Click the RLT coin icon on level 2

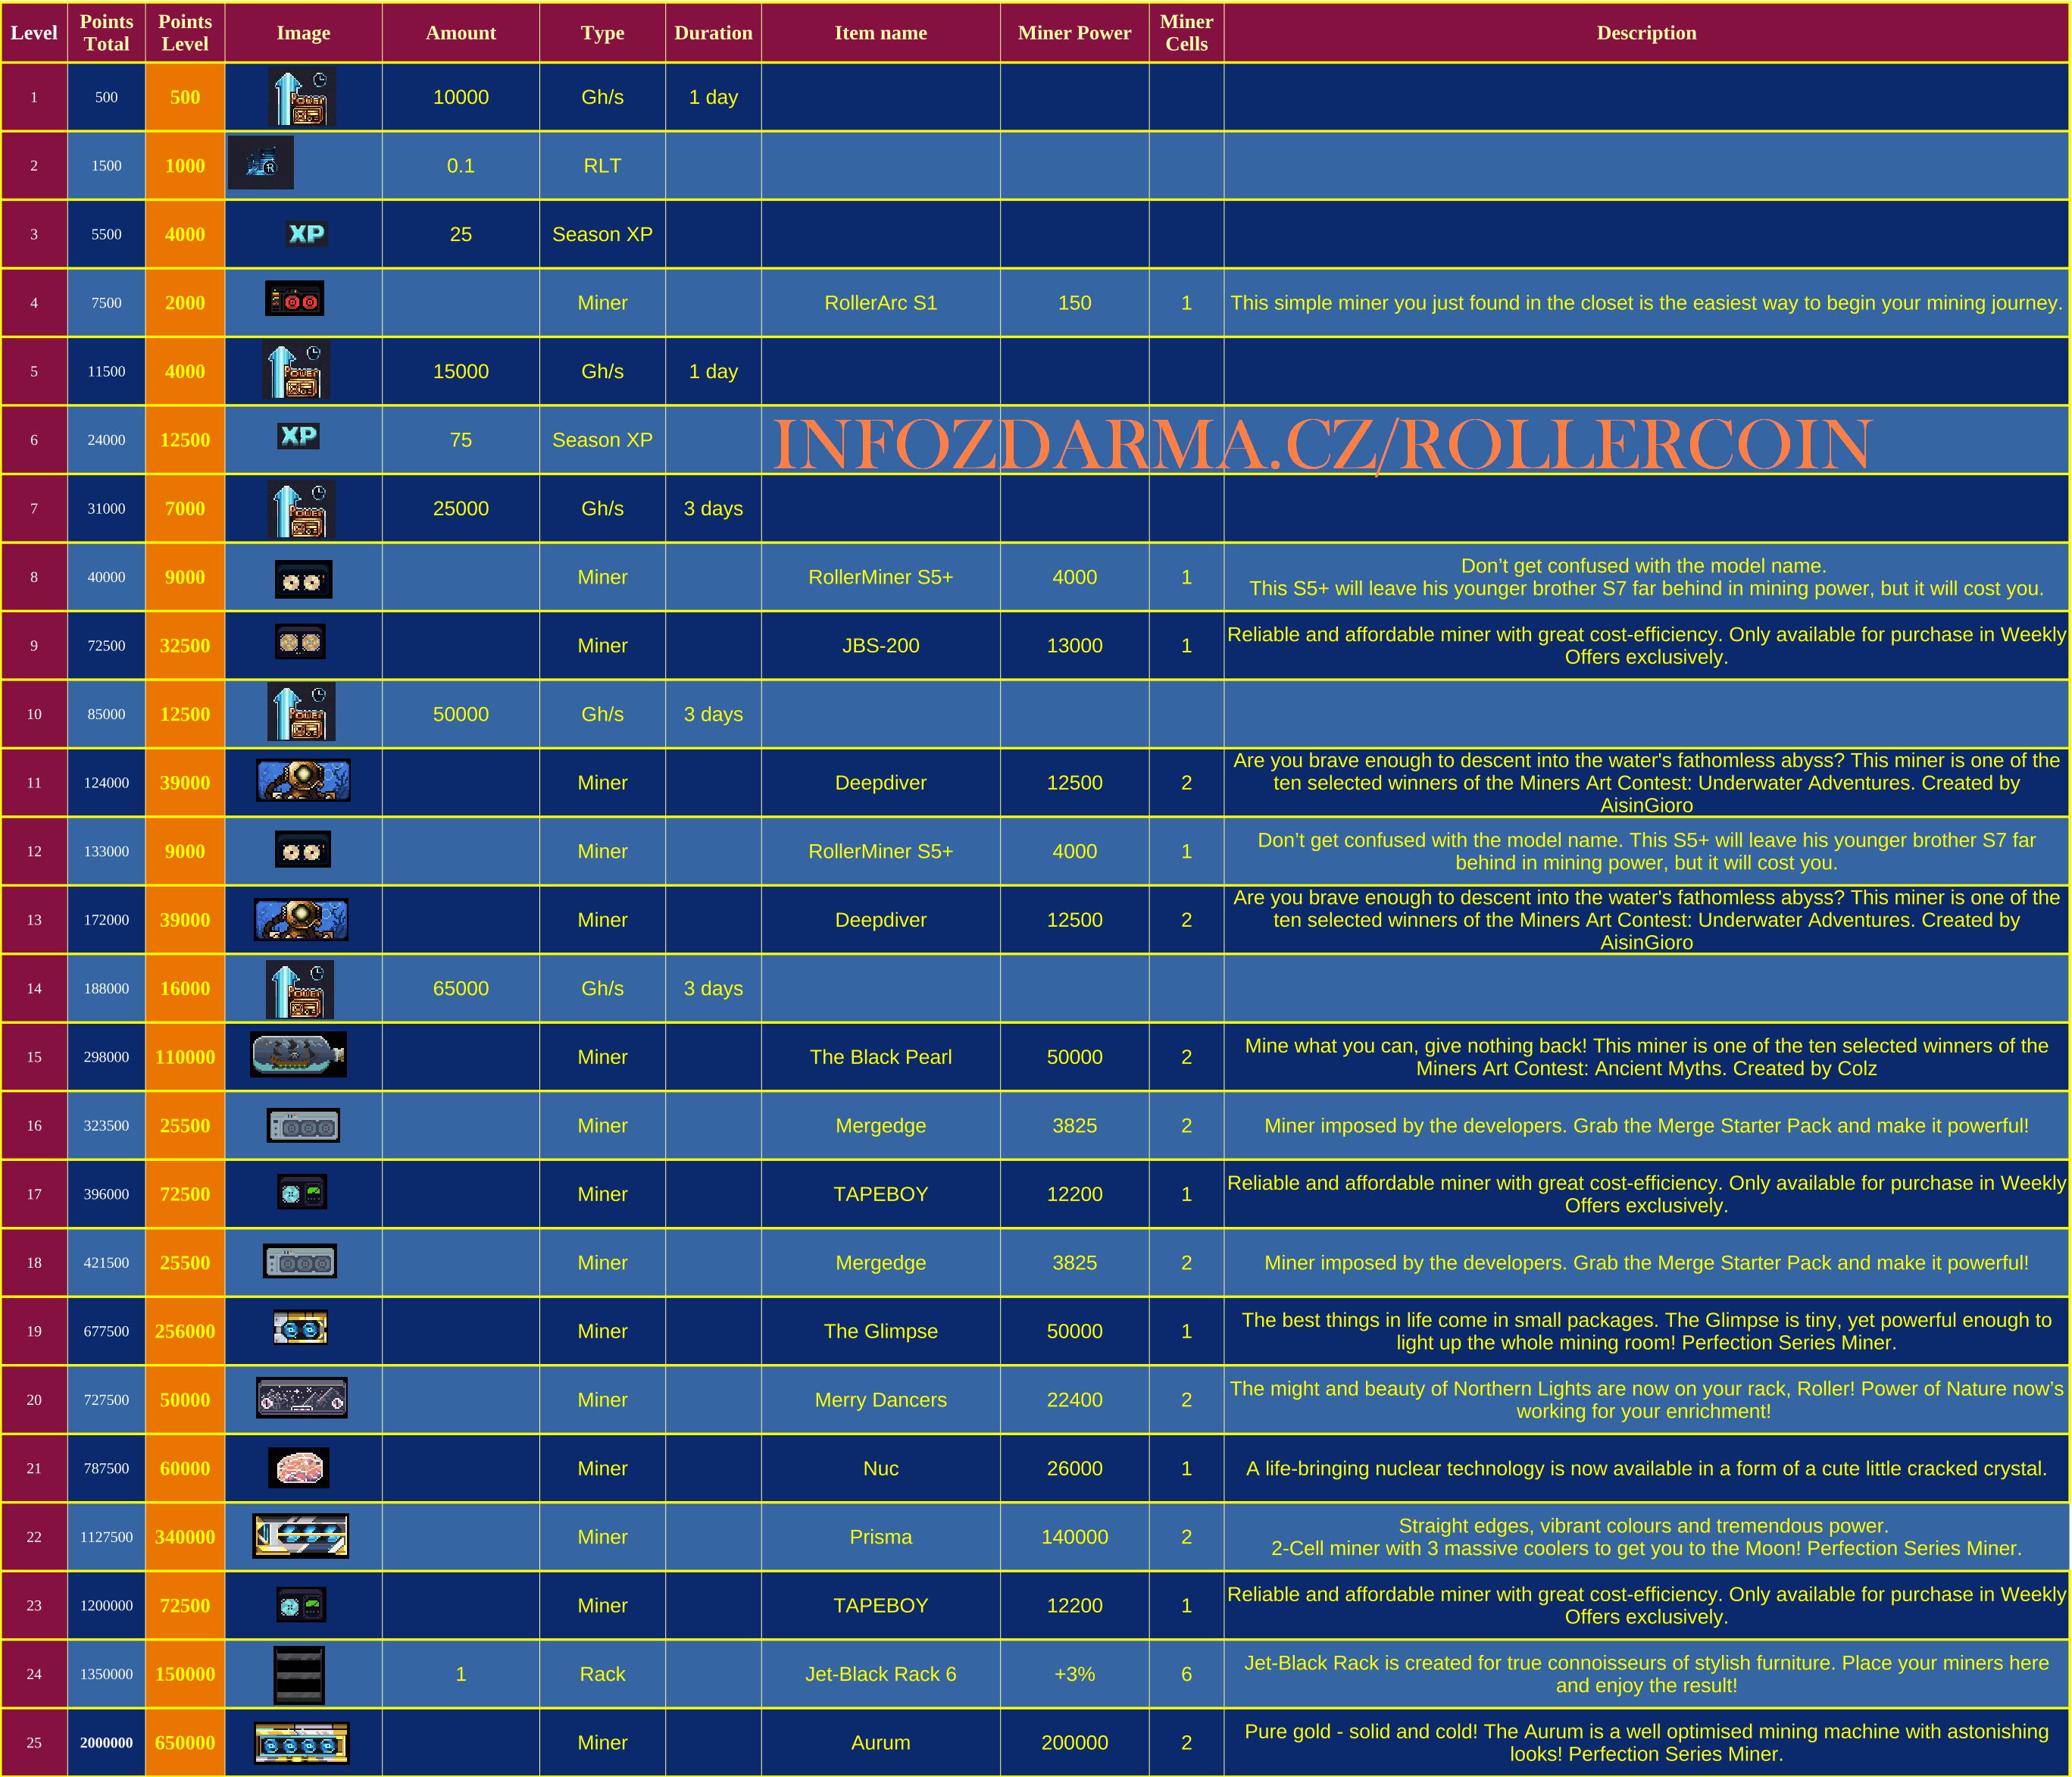[262, 164]
